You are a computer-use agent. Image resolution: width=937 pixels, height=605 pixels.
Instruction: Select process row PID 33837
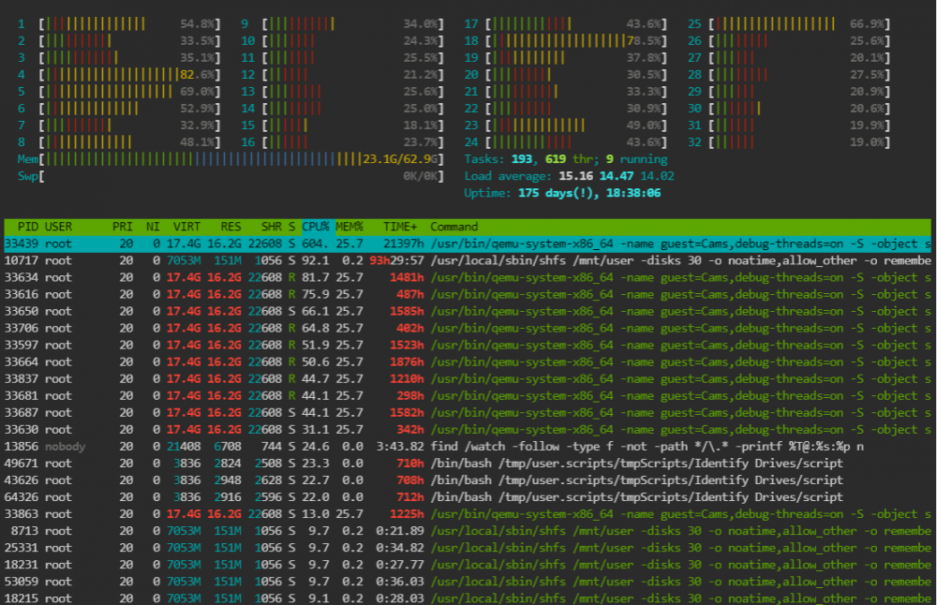468,378
